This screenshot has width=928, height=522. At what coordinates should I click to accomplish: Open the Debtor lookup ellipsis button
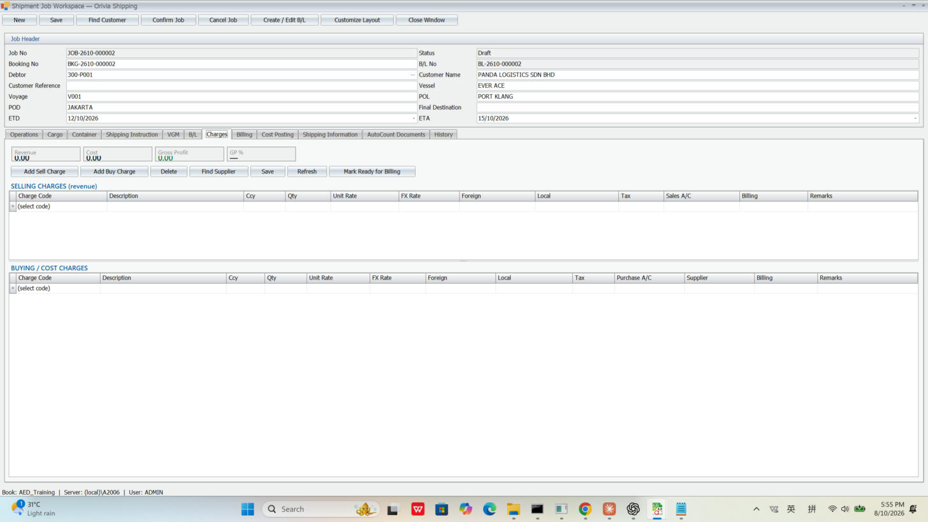click(x=412, y=75)
